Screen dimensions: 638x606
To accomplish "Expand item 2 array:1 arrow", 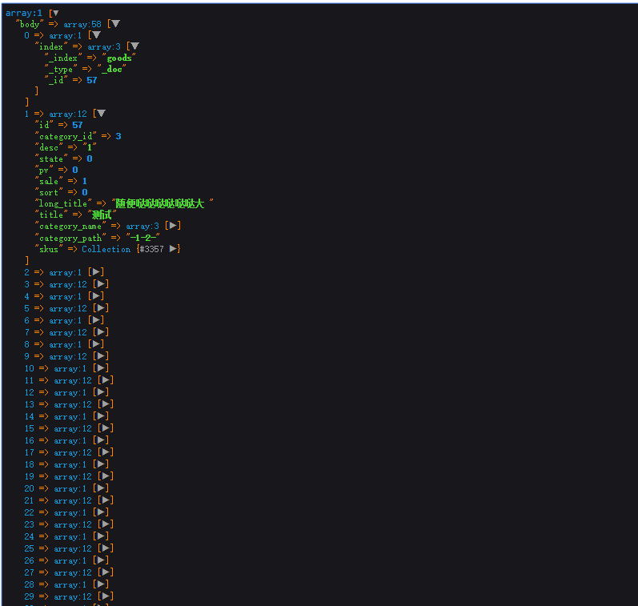I will (96, 272).
